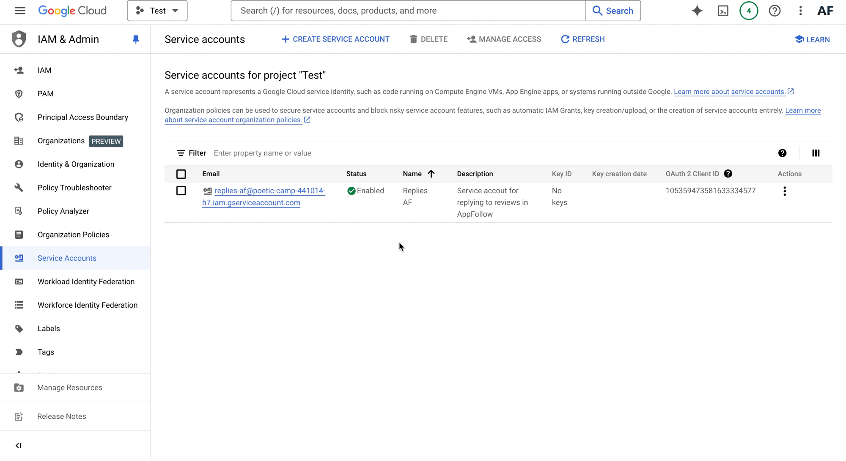Click the Tags icon in sidebar
This screenshot has height=461, width=846.
click(x=19, y=352)
